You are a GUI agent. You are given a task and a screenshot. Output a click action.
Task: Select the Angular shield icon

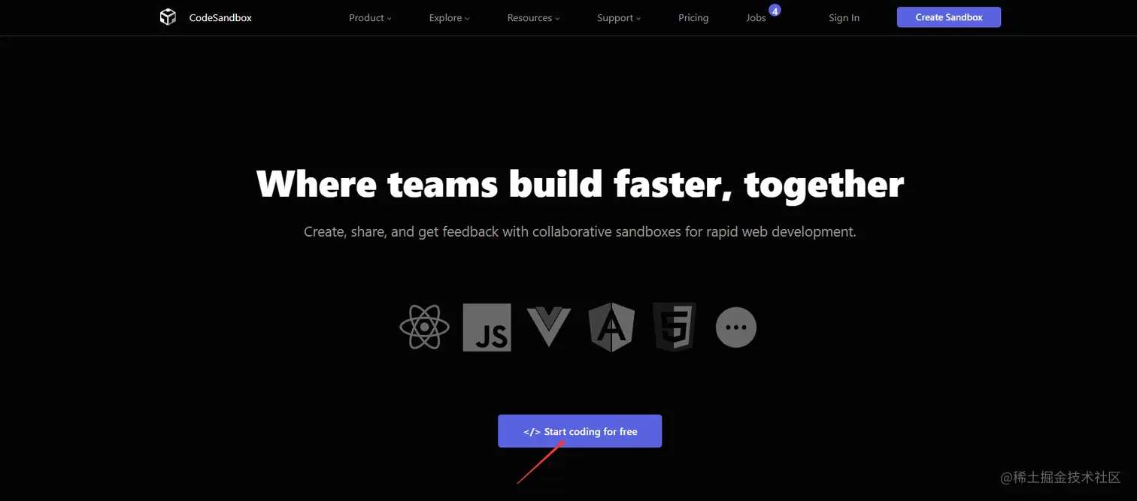pyautogui.click(x=611, y=327)
